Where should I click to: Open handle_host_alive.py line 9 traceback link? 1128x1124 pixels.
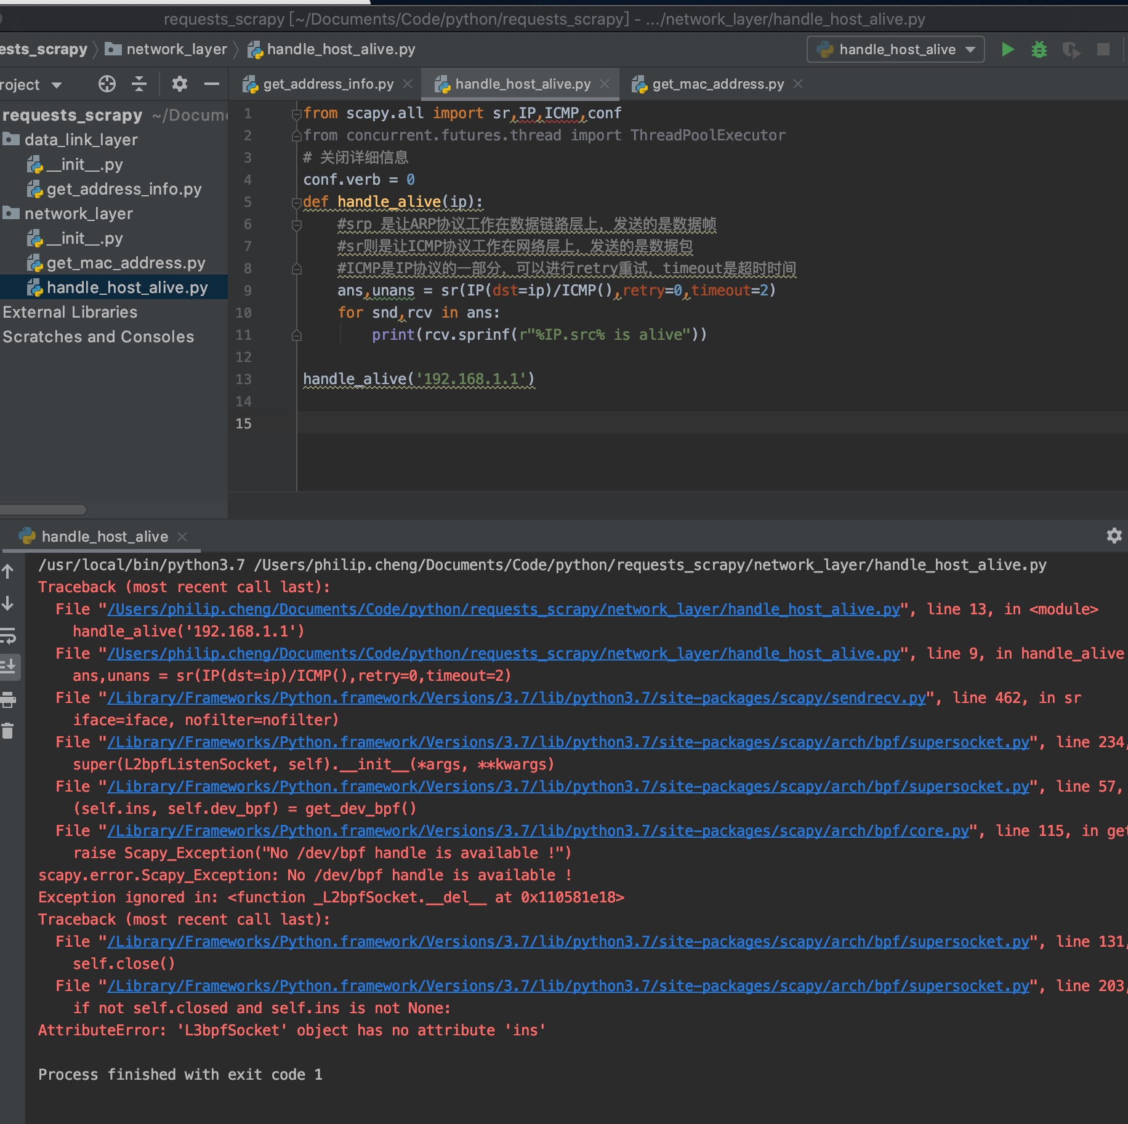click(x=504, y=654)
